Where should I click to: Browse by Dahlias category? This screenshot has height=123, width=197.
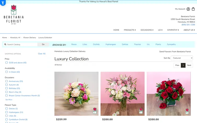point(125,44)
